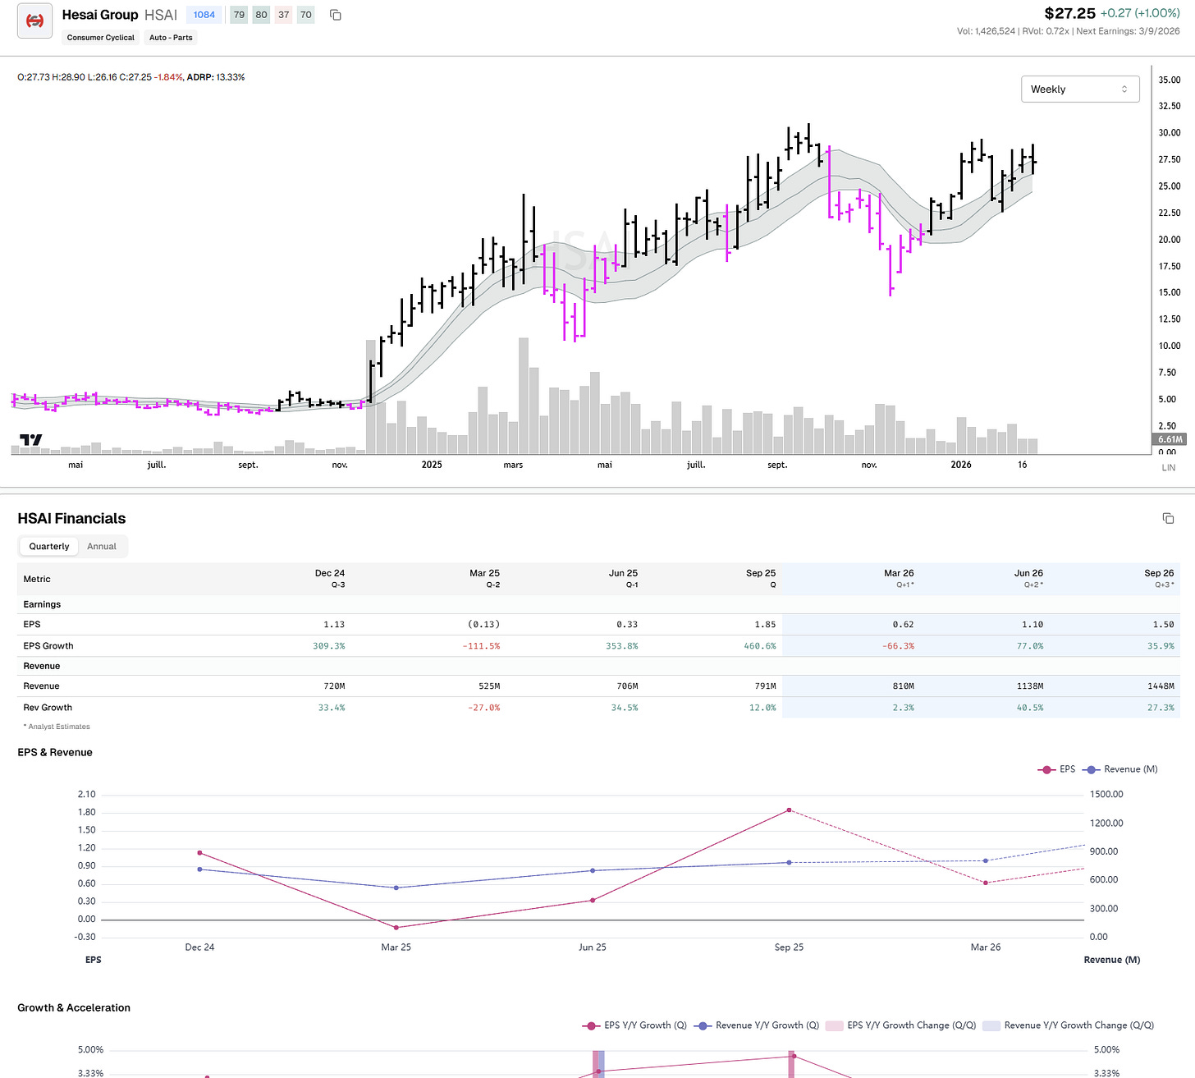Click the TradingView logo on the chart
The image size is (1195, 1078).
point(30,440)
